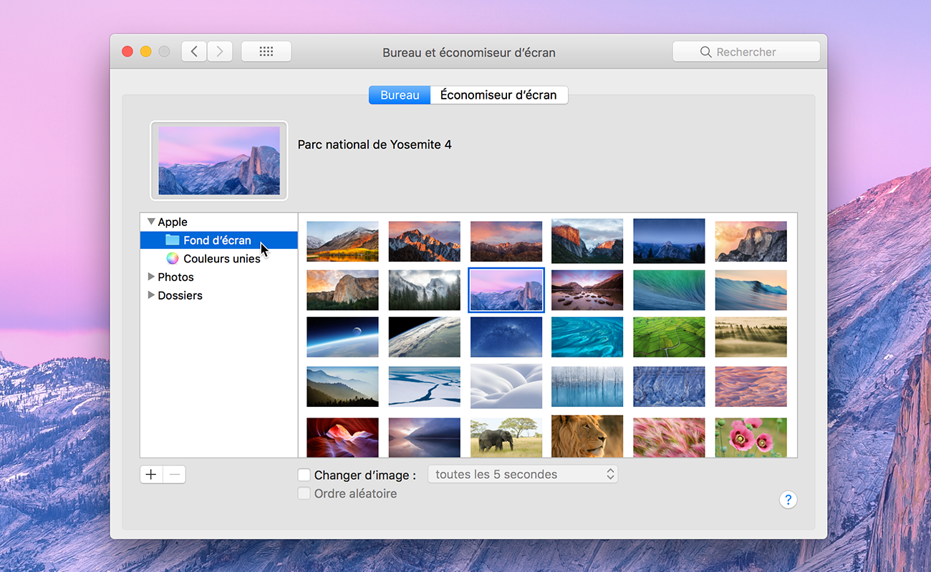Click the forward navigation arrow
This screenshot has width=931, height=572.
pyautogui.click(x=220, y=51)
